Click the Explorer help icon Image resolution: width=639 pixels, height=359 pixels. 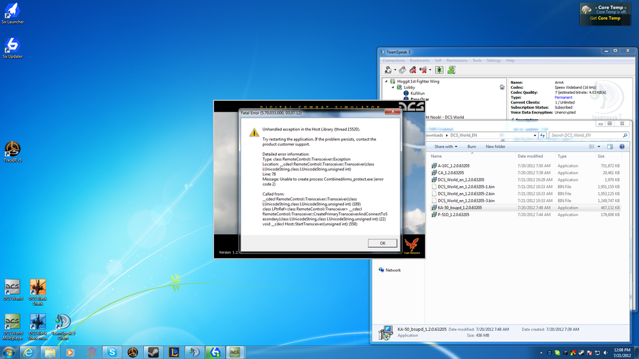coord(622,146)
